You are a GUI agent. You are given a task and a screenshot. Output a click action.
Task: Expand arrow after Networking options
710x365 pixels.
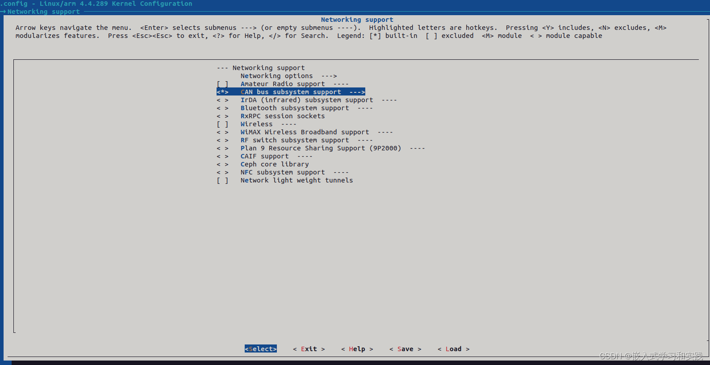329,76
